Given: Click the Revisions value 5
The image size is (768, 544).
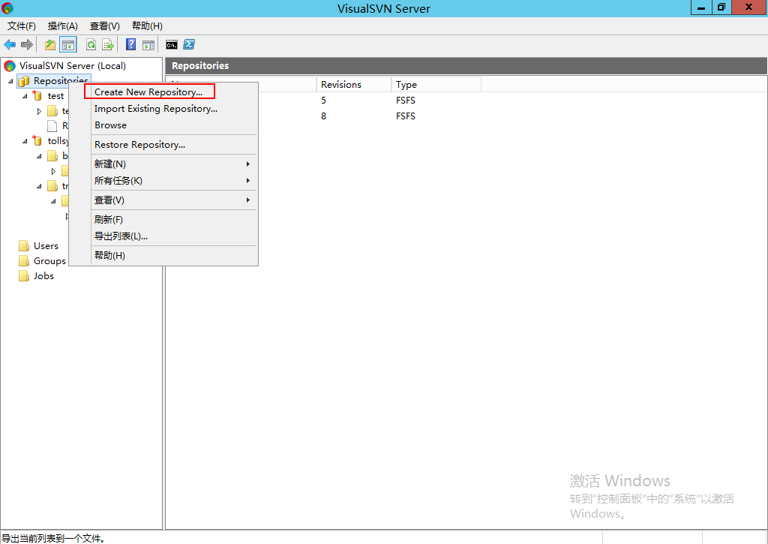Looking at the screenshot, I should 323,100.
